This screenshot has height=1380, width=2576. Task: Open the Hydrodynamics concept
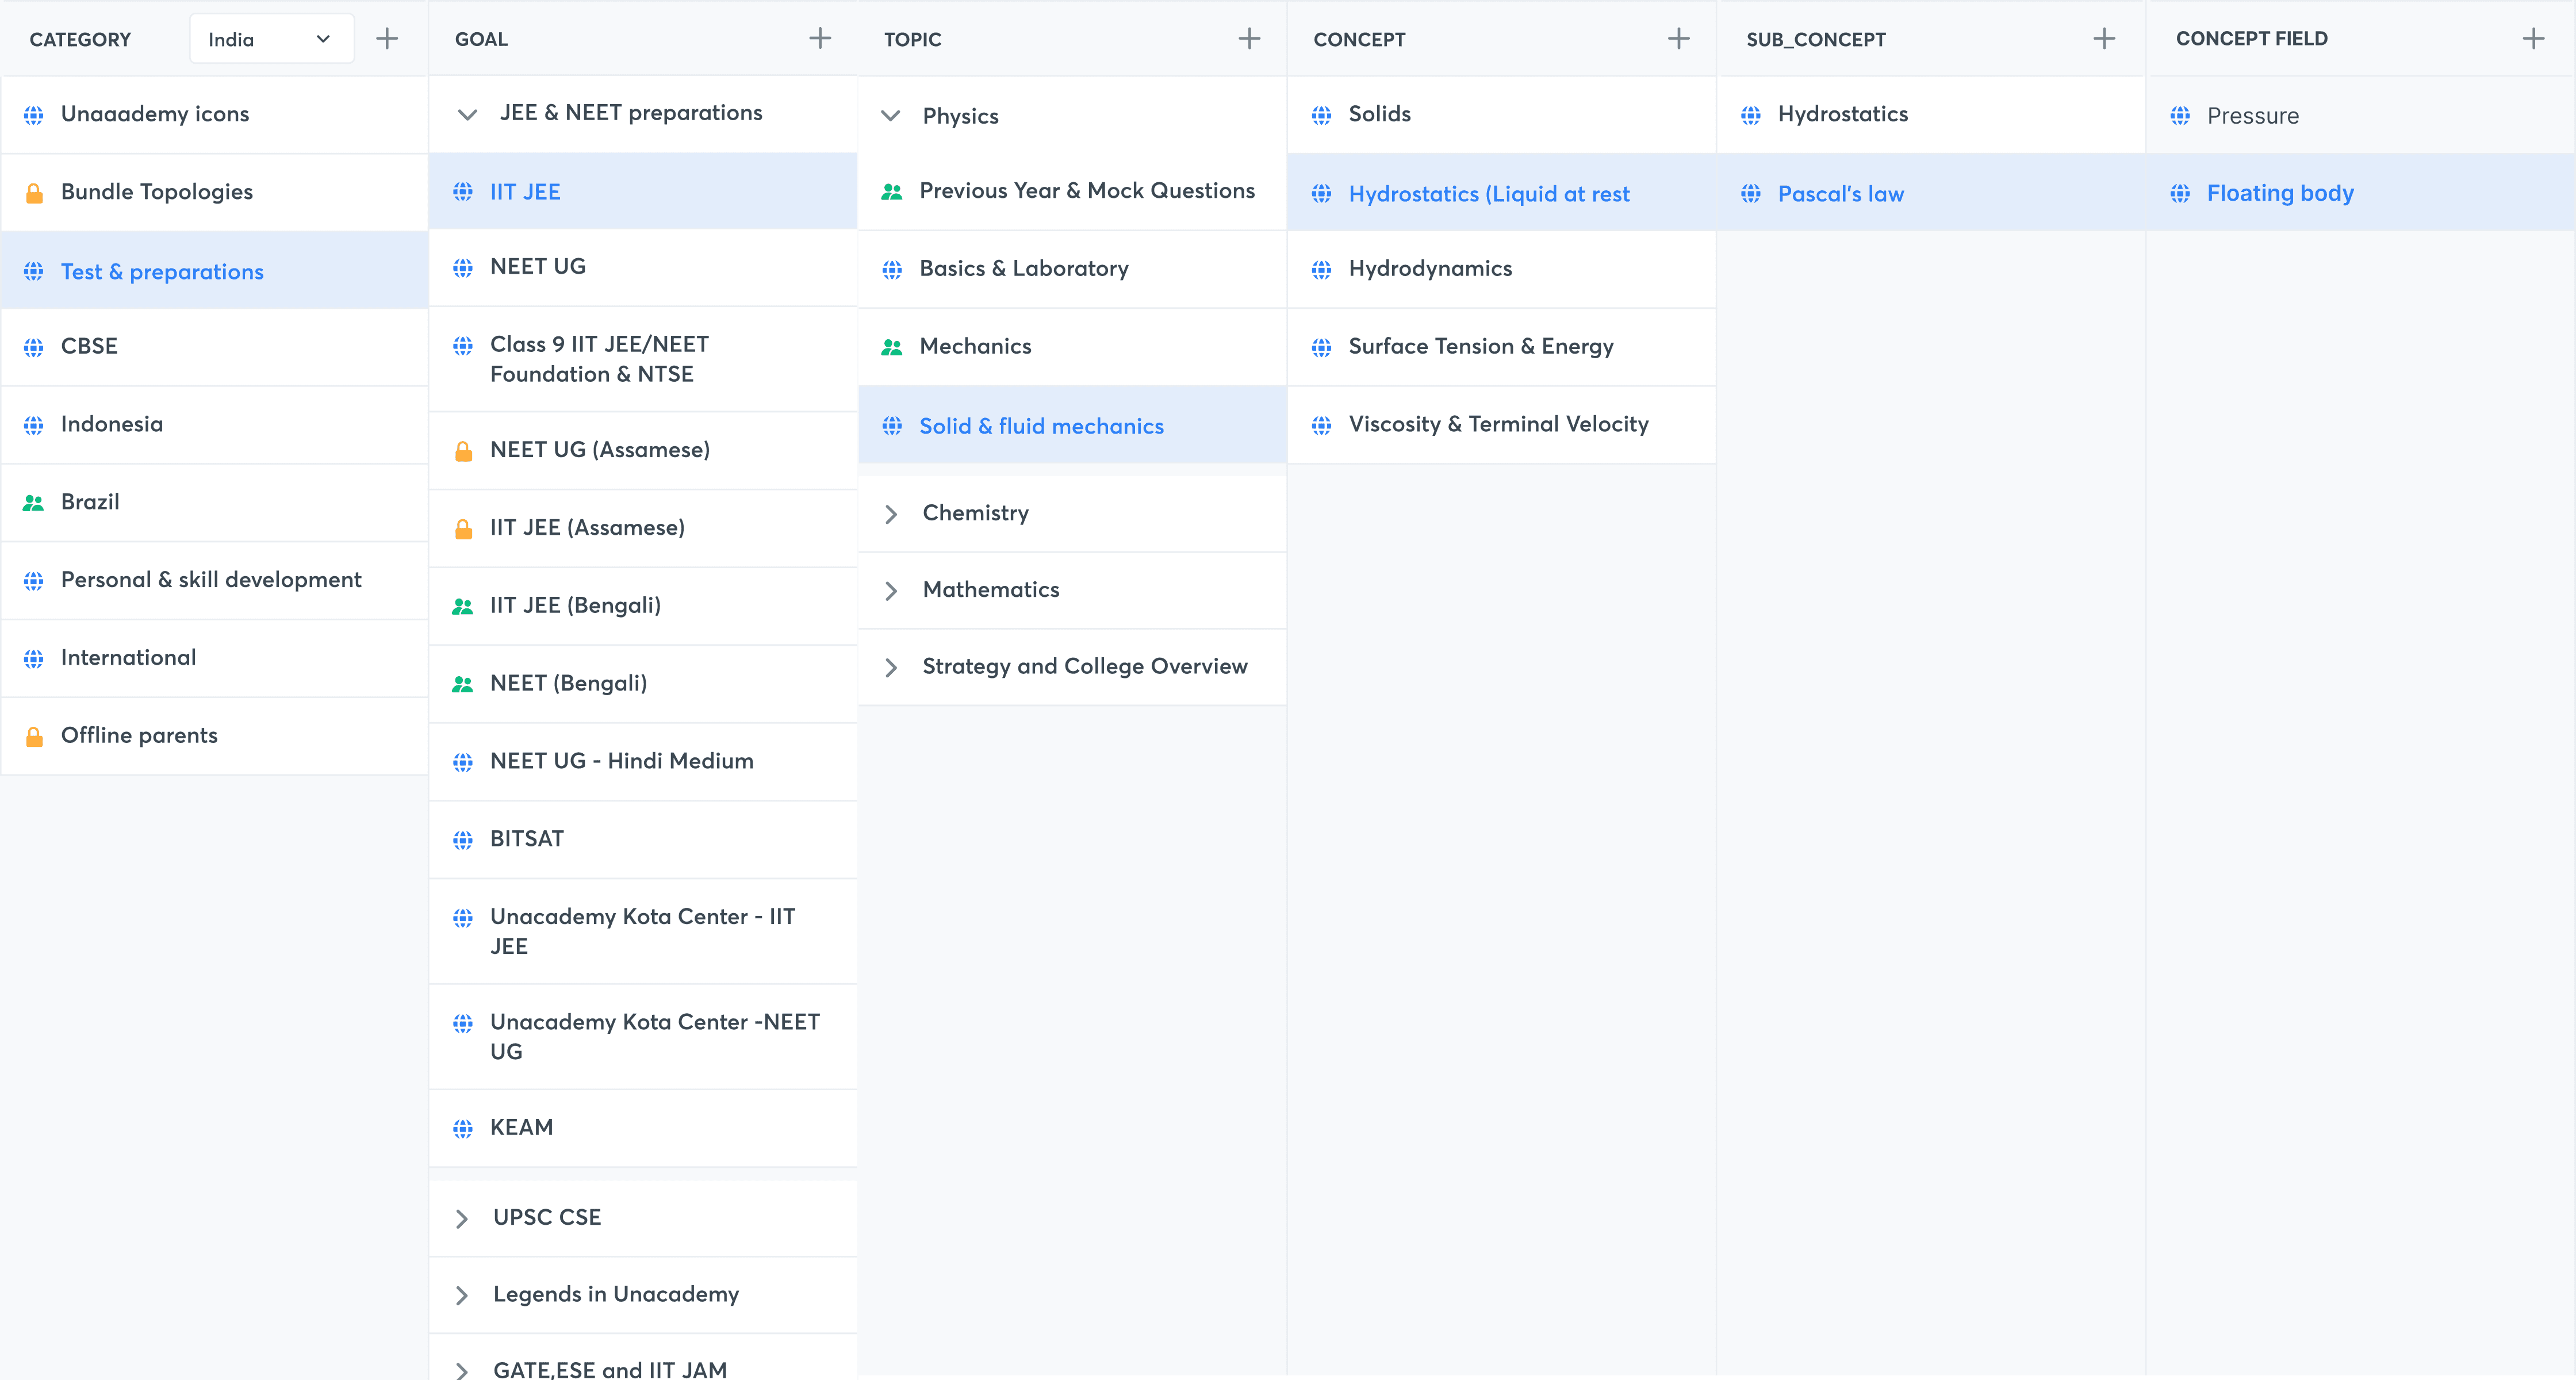(1430, 269)
